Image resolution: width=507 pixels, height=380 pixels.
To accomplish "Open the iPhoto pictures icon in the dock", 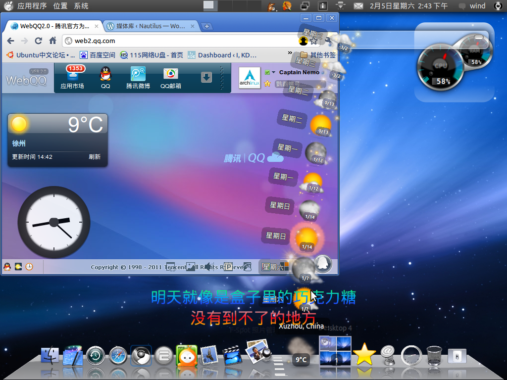I will (257, 351).
